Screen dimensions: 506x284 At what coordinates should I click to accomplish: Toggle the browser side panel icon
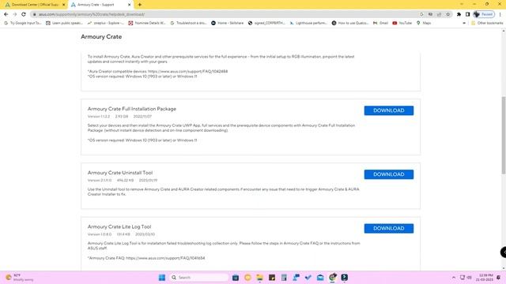pos(467,14)
